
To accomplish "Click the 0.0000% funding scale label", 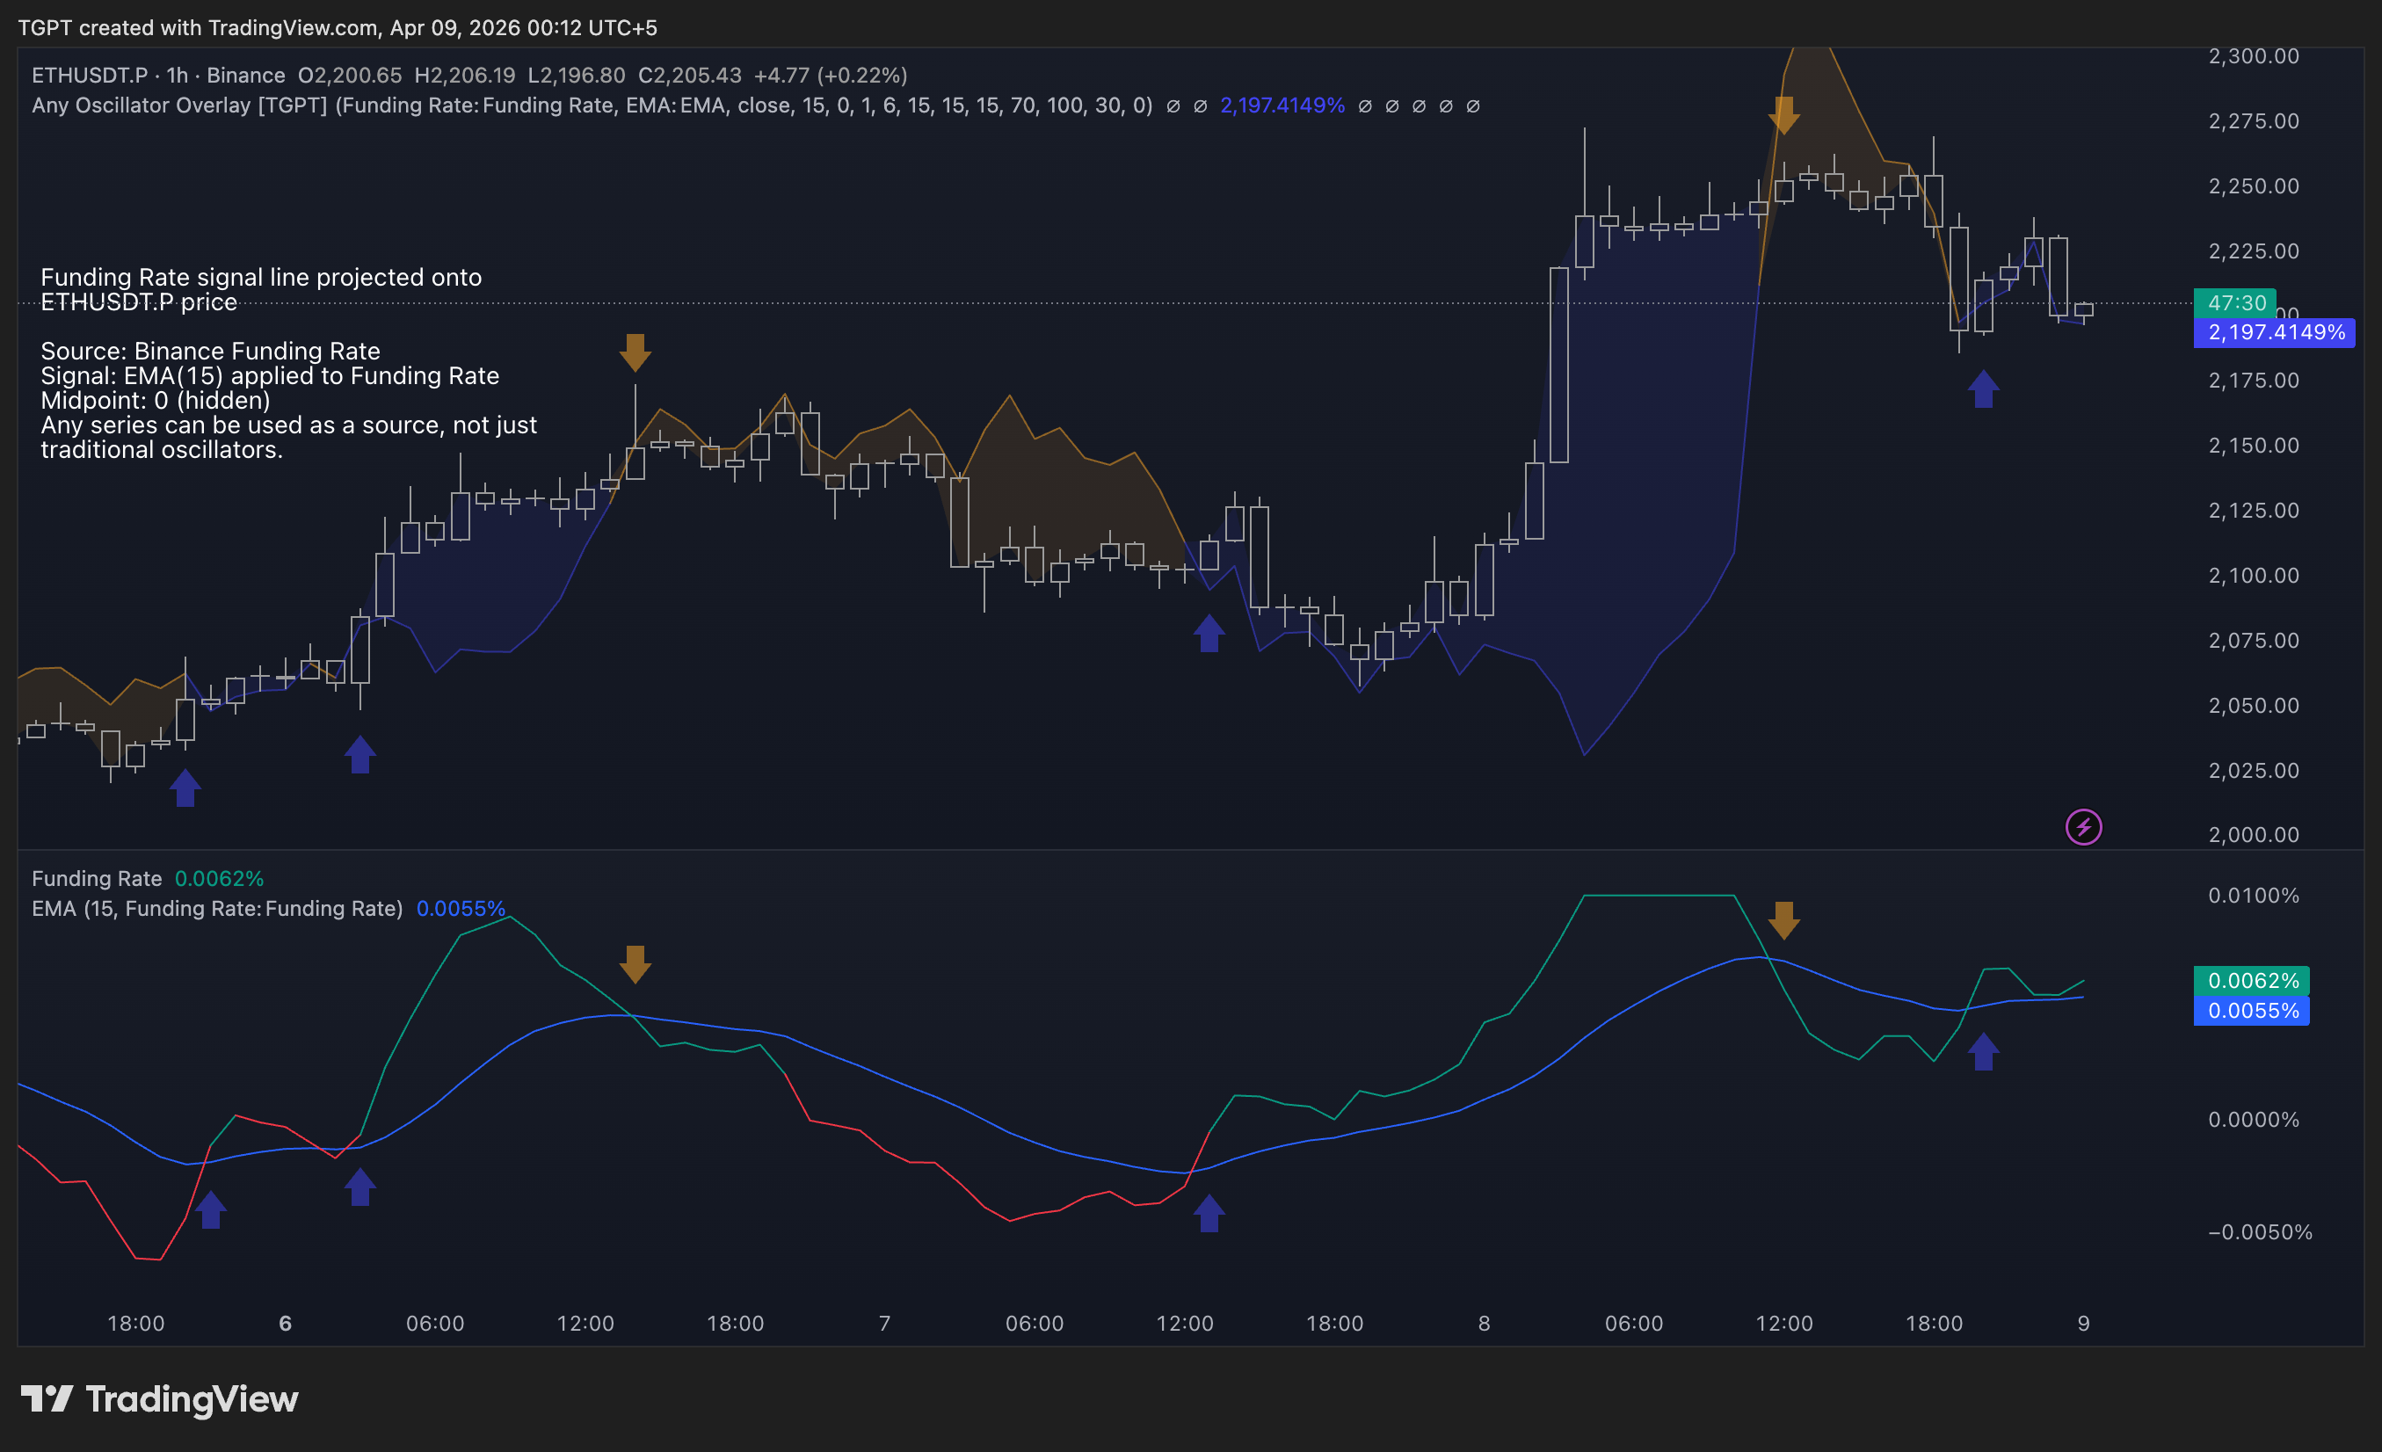I will pyautogui.click(x=2254, y=1120).
